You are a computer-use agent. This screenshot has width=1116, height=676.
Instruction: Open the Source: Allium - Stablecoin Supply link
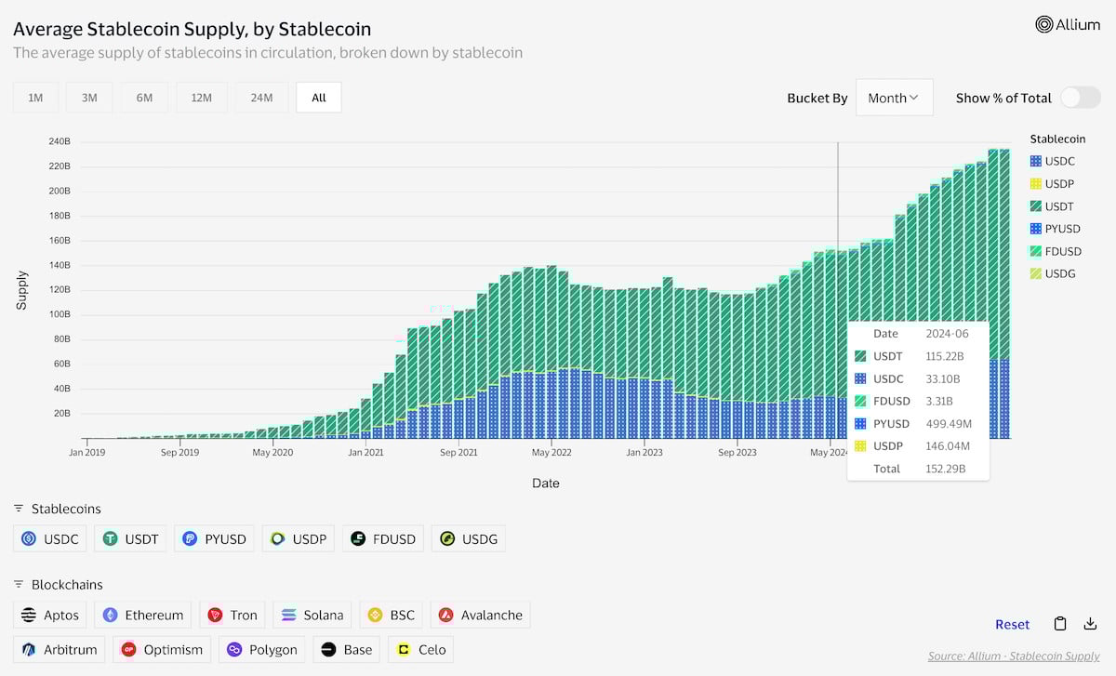tap(1014, 656)
